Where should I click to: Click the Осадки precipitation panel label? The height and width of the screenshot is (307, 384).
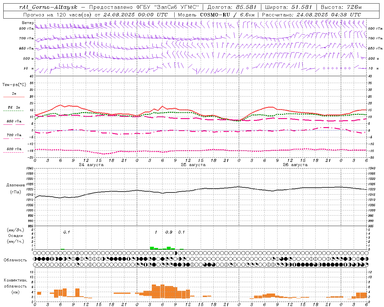coord(16,236)
